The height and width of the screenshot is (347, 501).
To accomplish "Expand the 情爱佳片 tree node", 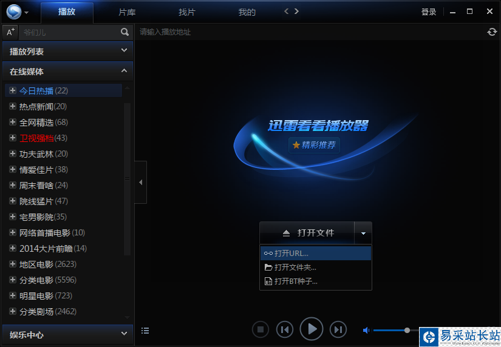I will tap(13, 169).
